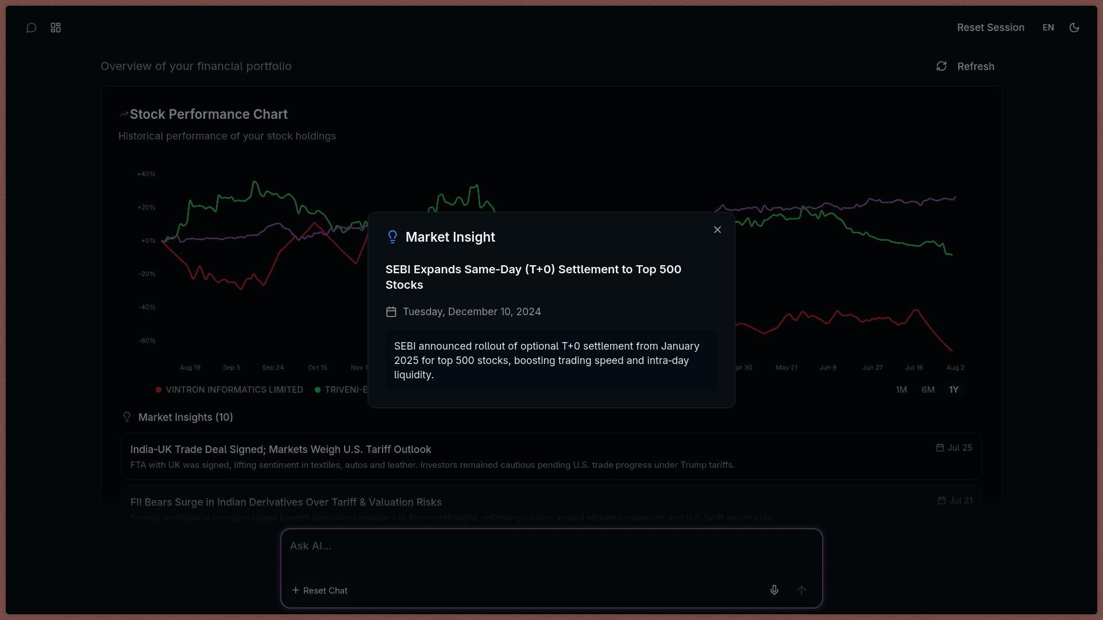The image size is (1103, 620).
Task: Click the EN language selector
Action: click(1048, 28)
